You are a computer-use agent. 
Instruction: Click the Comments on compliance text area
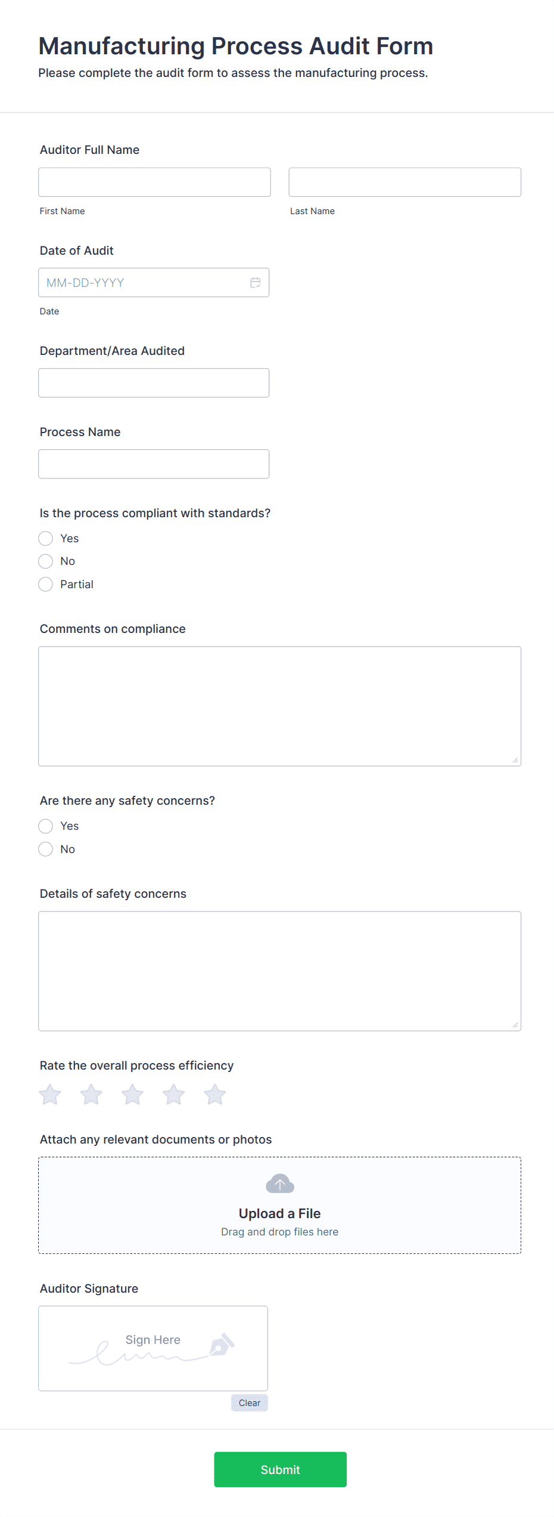pos(279,704)
